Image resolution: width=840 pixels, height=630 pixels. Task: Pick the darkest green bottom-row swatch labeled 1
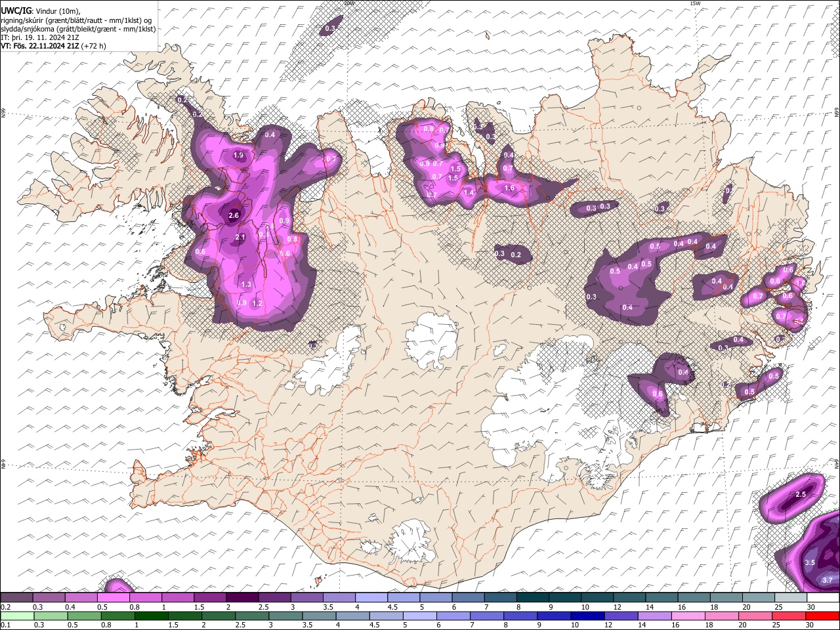point(151,616)
